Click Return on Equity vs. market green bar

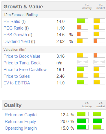[98, 121]
